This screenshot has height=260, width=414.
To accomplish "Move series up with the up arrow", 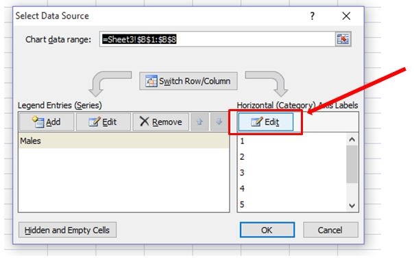I will [199, 122].
